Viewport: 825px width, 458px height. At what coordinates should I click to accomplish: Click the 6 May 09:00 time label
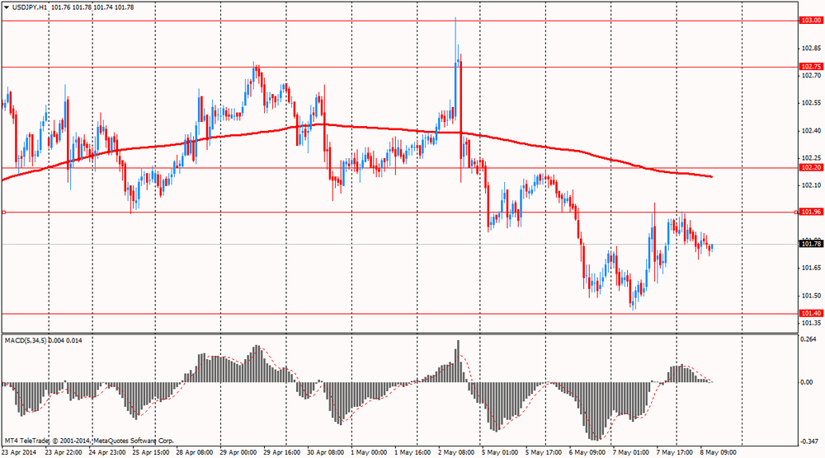(587, 452)
